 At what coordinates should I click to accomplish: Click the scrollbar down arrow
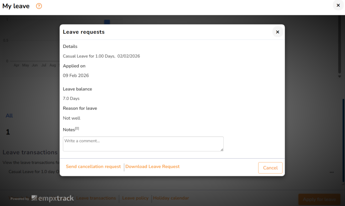[340, 77]
